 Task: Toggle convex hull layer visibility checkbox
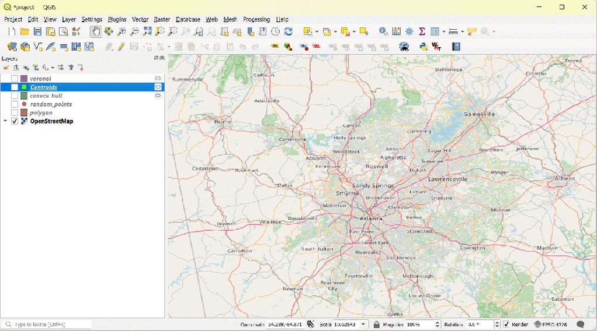pos(15,96)
